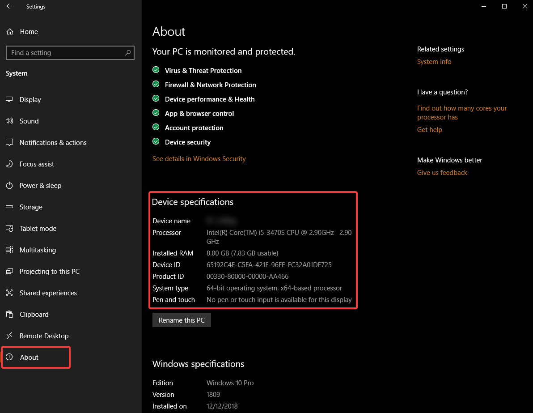Click the Focus assist moon icon
Image resolution: width=533 pixels, height=413 pixels.
(x=9, y=164)
